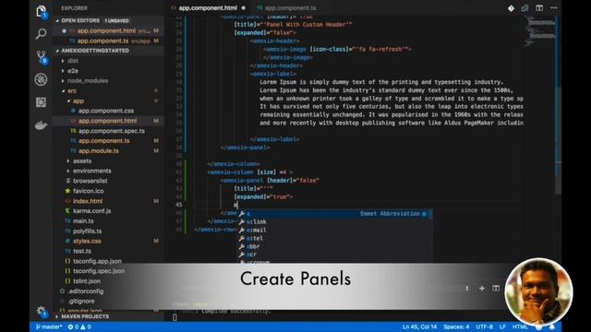Open .editorconfig file

point(86,291)
